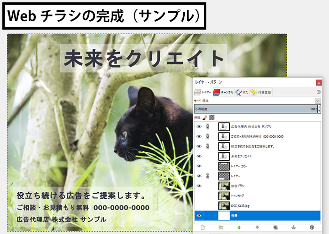
Task: Unlink the chain icon on the レイヤー layer
Action: coord(208,176)
